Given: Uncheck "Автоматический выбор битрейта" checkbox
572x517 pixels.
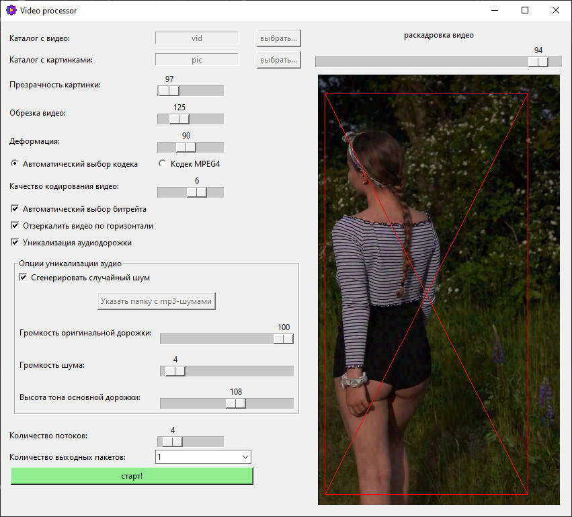Looking at the screenshot, I should coord(15,209).
